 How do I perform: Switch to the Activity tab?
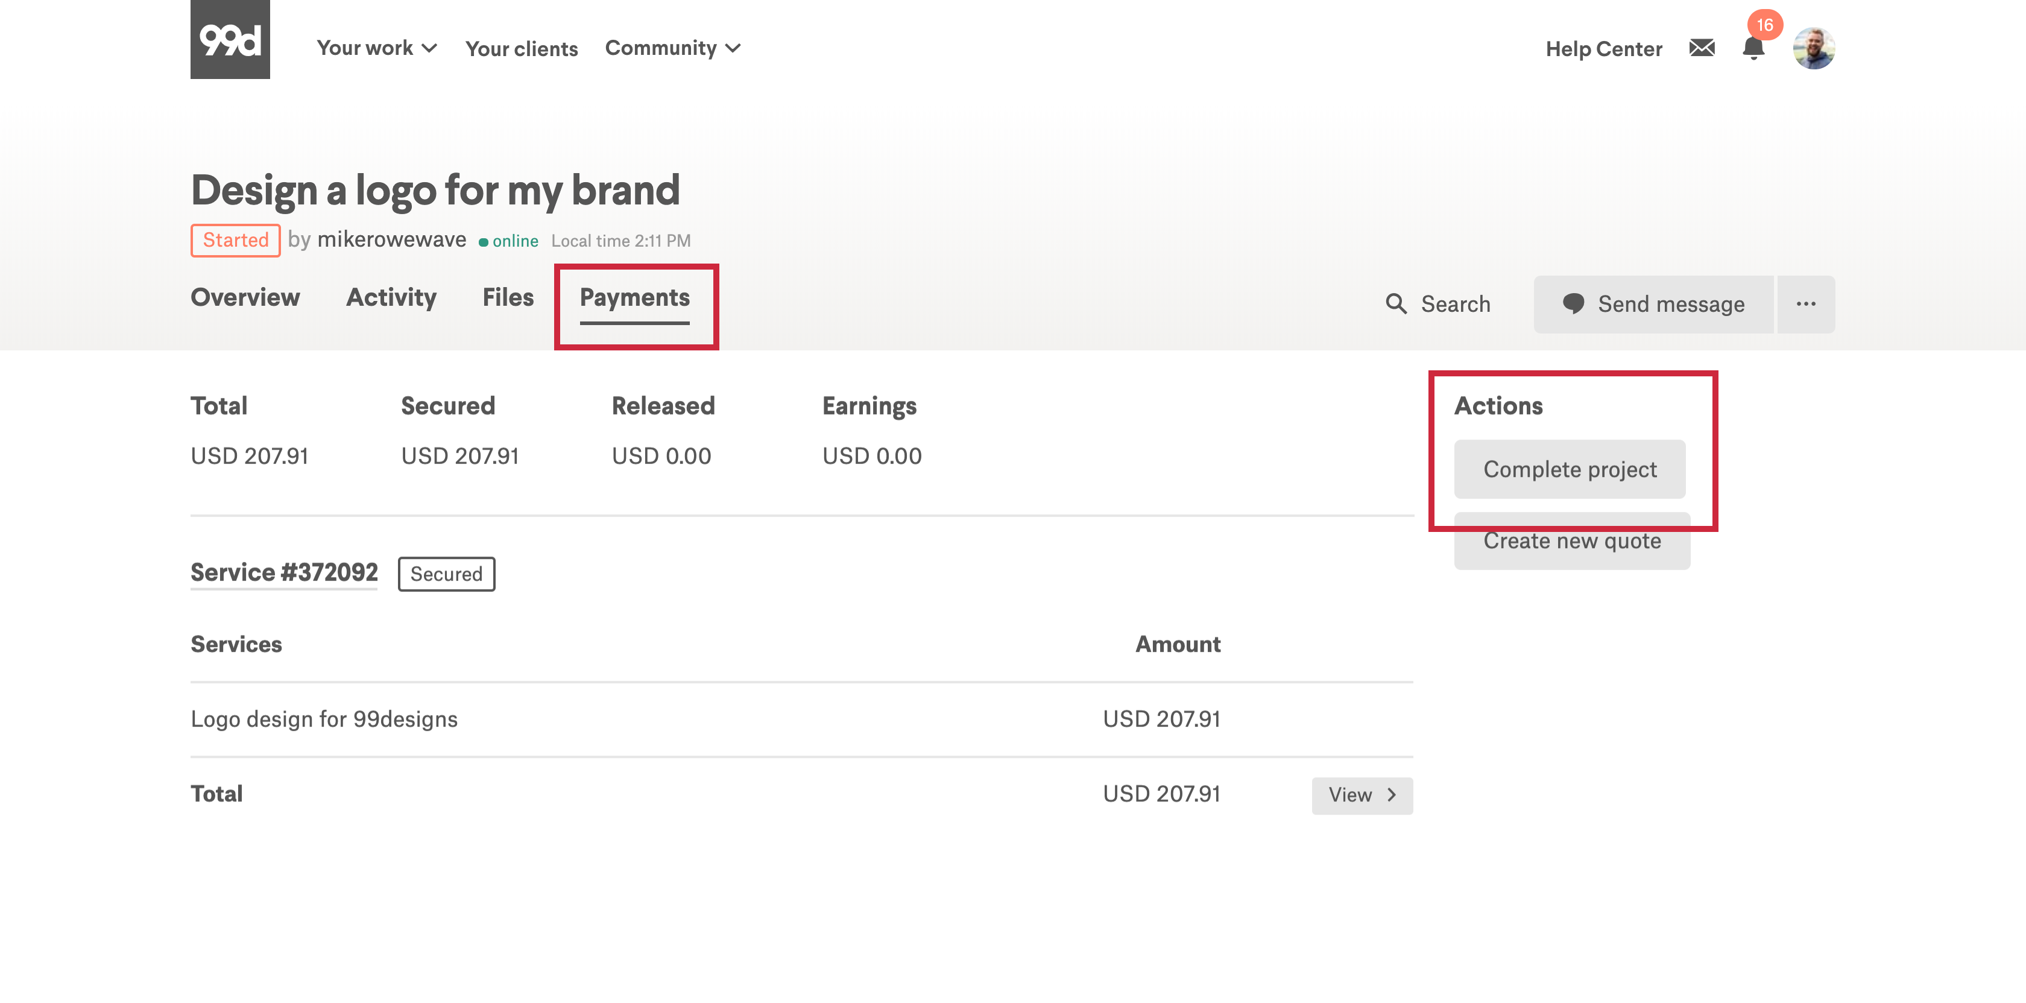coord(391,297)
